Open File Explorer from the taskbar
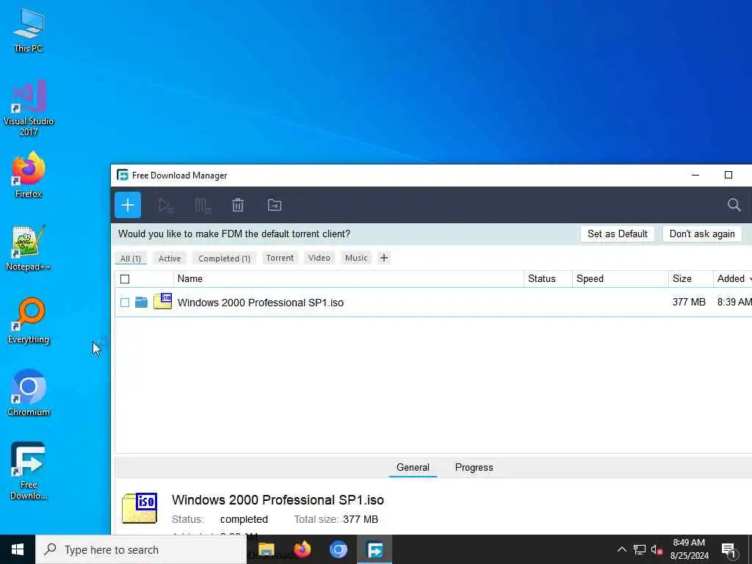 tap(266, 549)
